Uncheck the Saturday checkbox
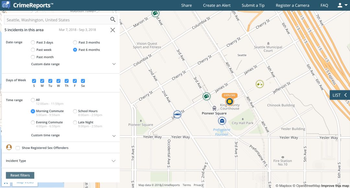This screenshot has height=188, width=350. point(83,81)
